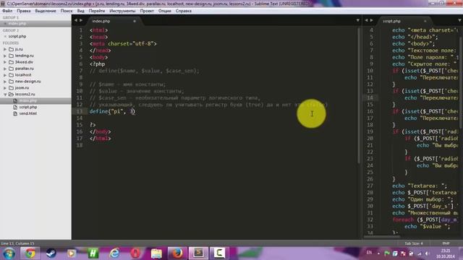Open the Правка menu
Viewport: 463px width, 260px height.
24,11
